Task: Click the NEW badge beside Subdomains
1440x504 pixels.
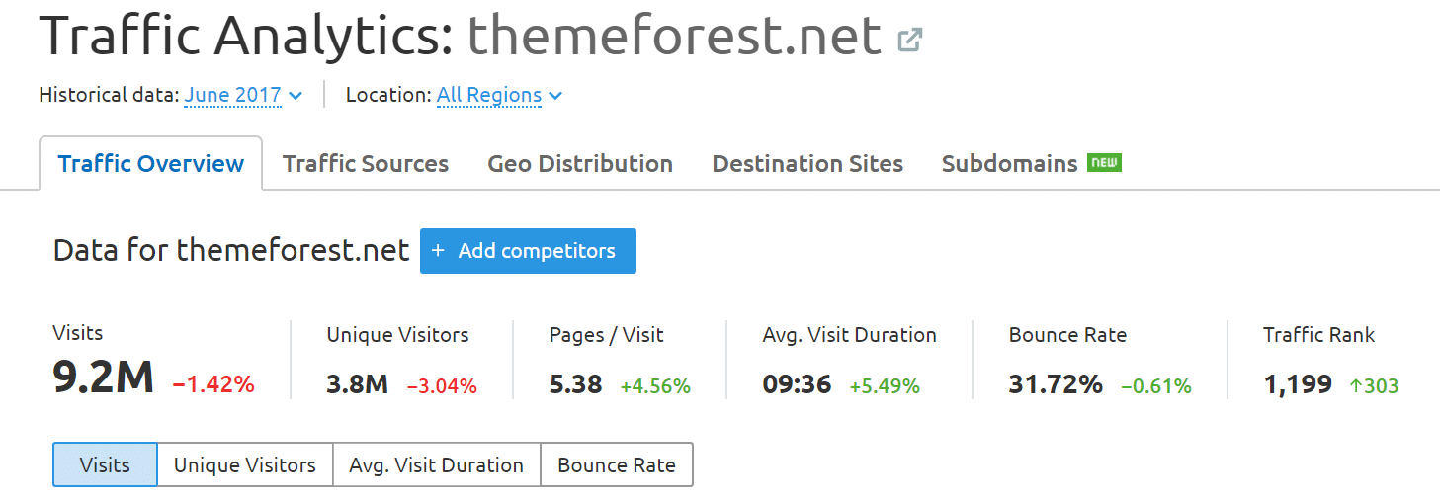Action: point(1104,162)
